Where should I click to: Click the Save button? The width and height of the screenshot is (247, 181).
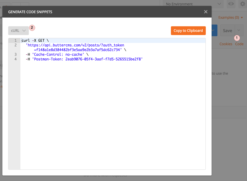(227, 31)
